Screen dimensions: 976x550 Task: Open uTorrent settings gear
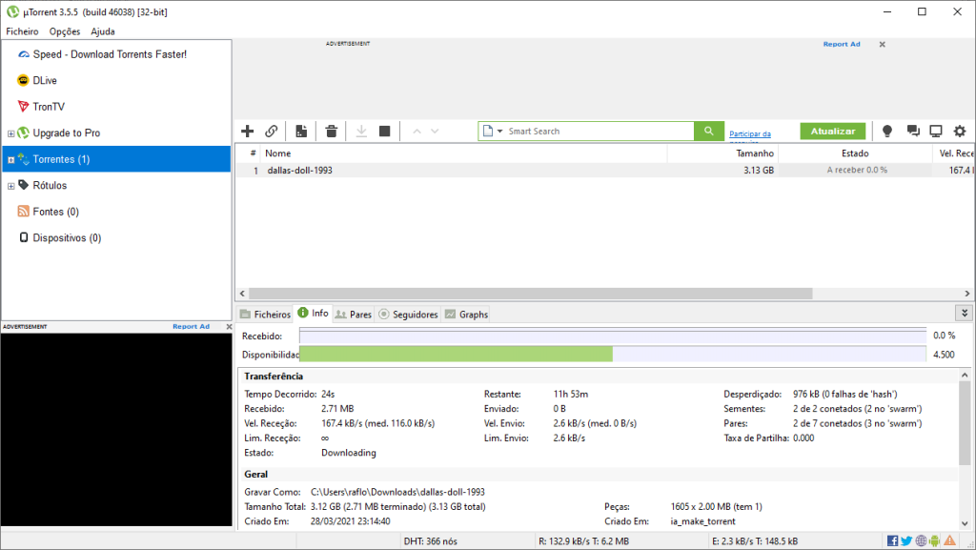[959, 132]
